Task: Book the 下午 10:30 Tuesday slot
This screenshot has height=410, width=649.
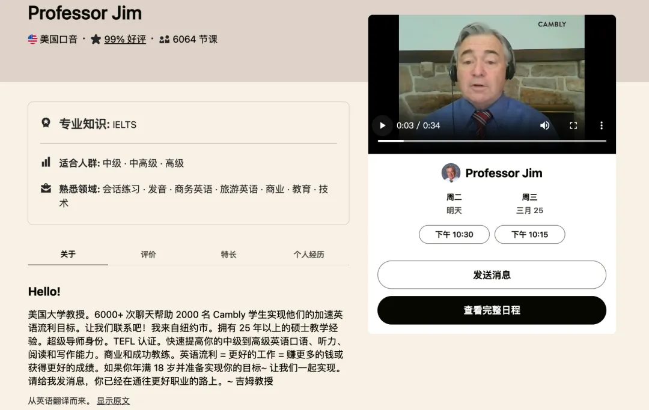Action: pos(454,234)
